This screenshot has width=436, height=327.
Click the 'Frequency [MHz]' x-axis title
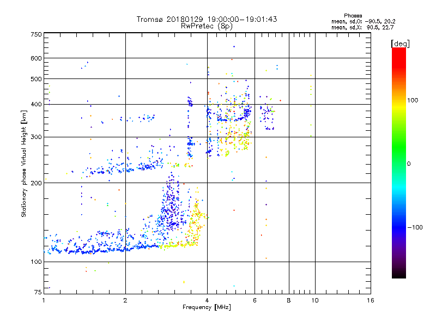click(x=207, y=307)
